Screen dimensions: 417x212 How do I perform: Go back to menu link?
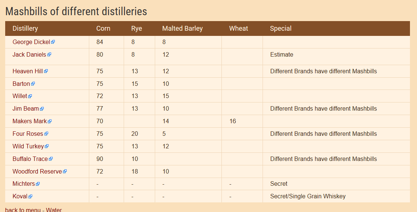click(23, 210)
